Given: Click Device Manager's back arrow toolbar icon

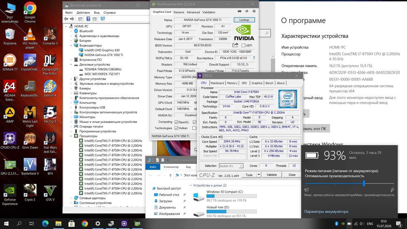Looking at the screenshot, I should point(66,19).
